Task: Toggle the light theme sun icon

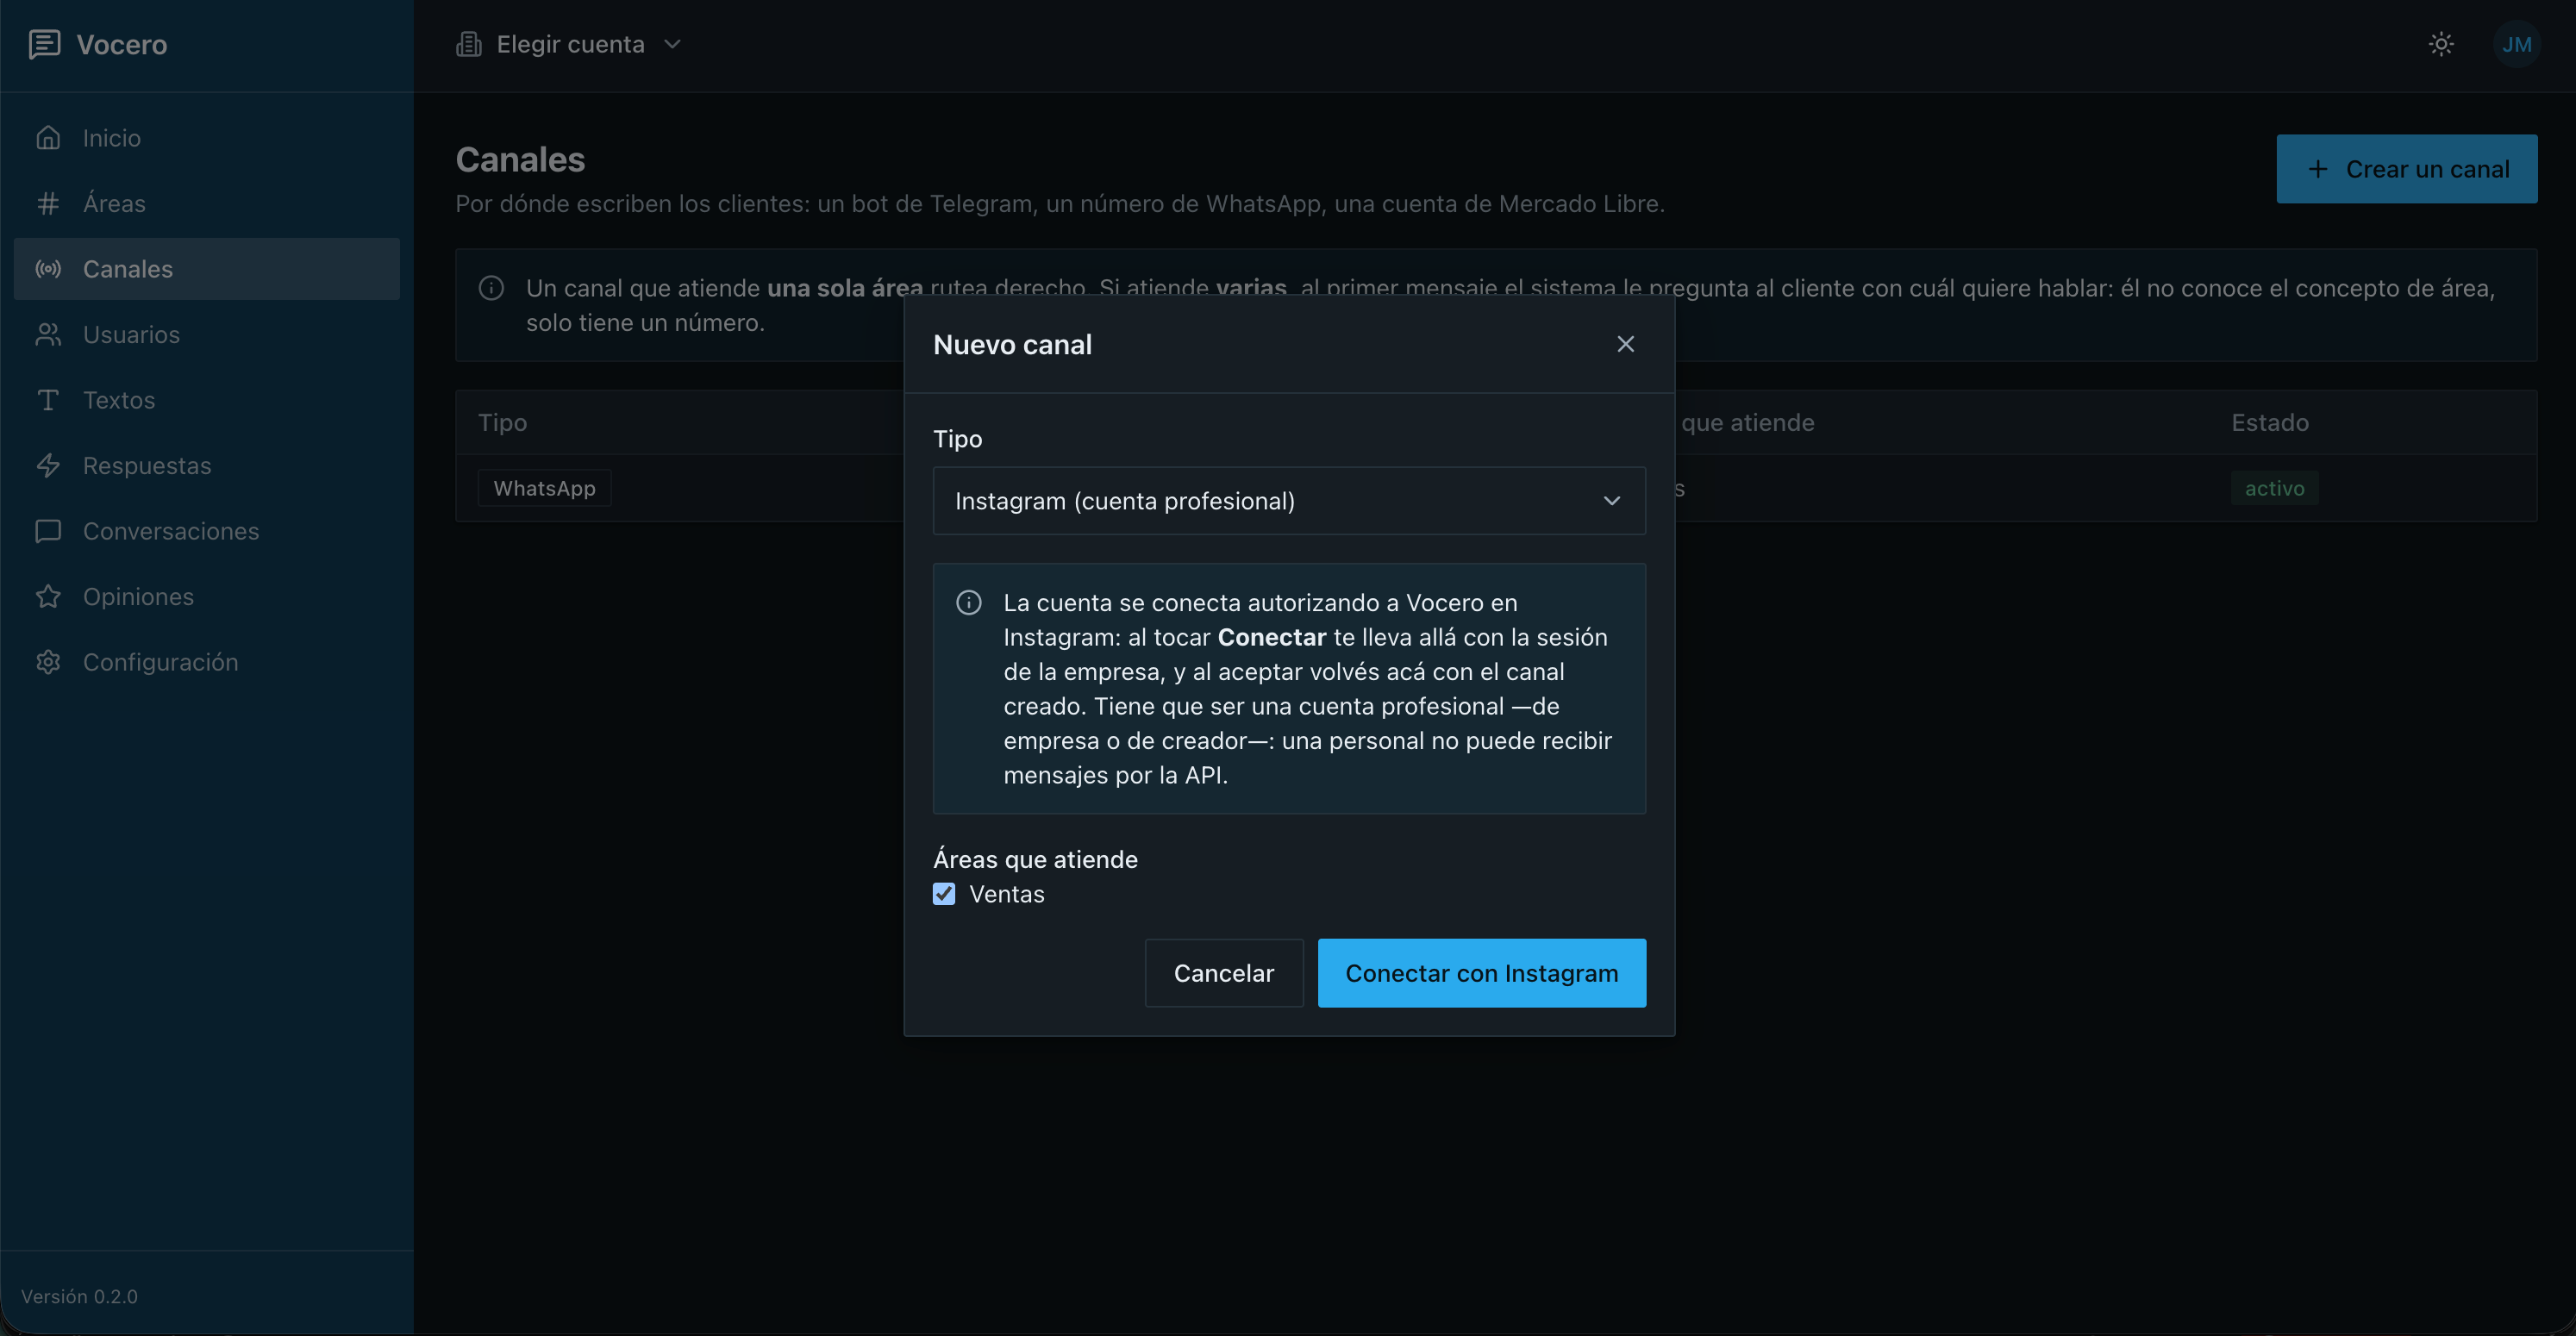Action: (2441, 44)
